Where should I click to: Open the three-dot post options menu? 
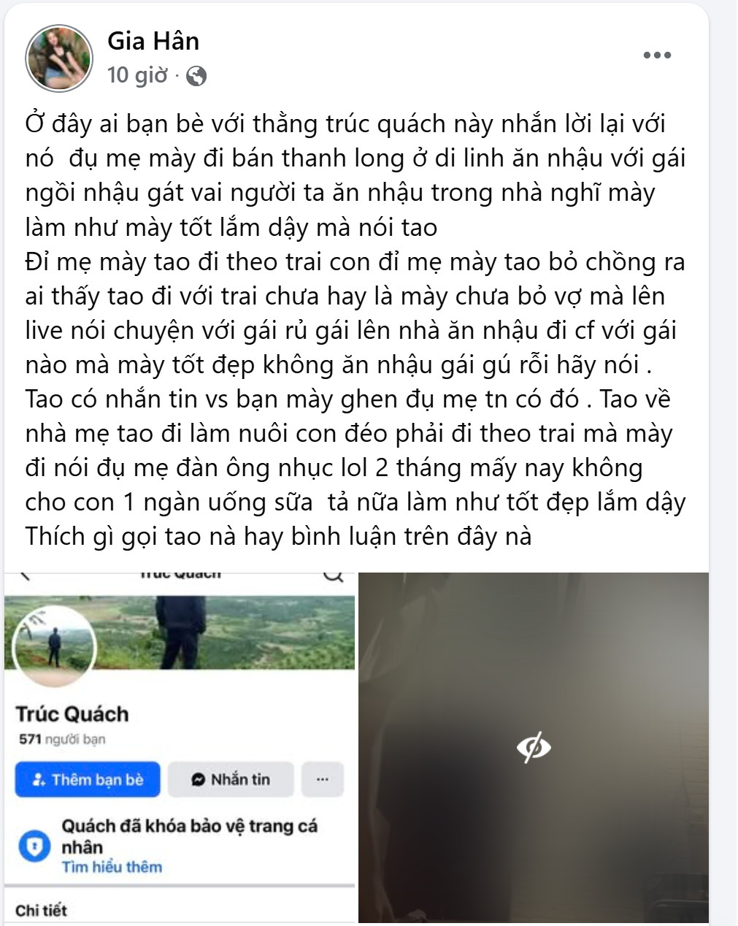657,56
